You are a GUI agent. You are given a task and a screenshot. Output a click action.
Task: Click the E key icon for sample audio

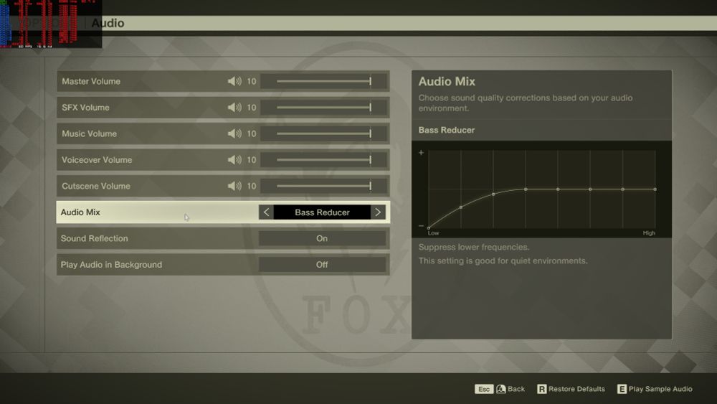click(x=622, y=389)
